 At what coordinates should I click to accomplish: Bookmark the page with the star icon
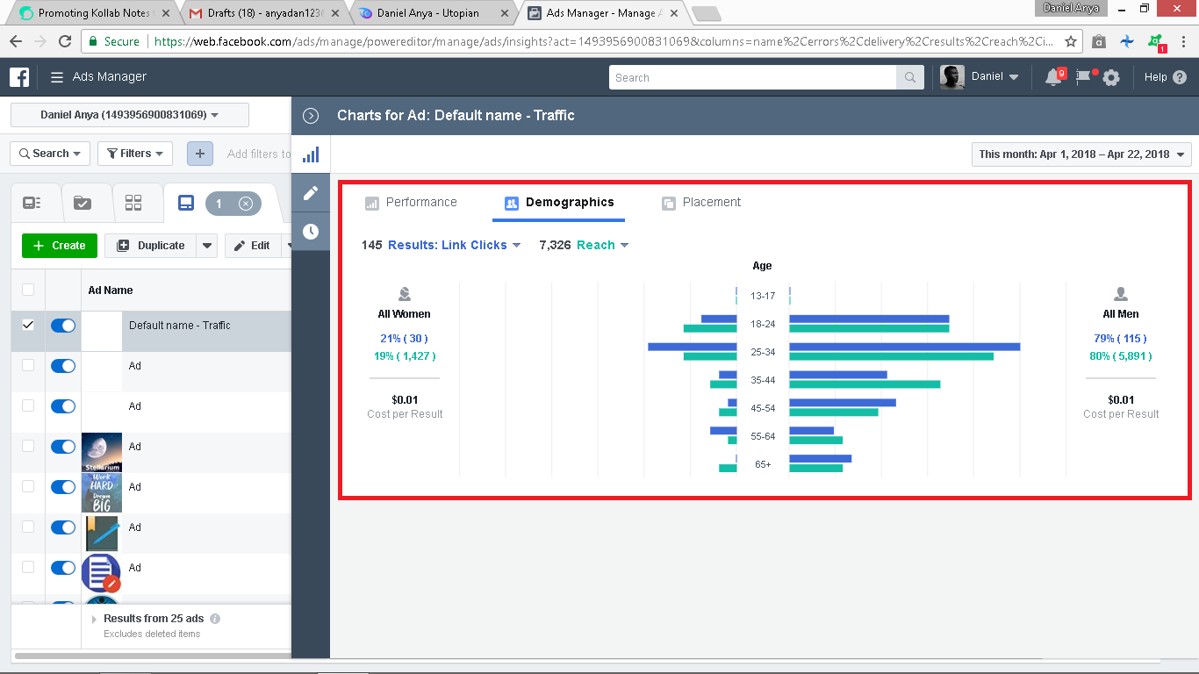point(1071,41)
